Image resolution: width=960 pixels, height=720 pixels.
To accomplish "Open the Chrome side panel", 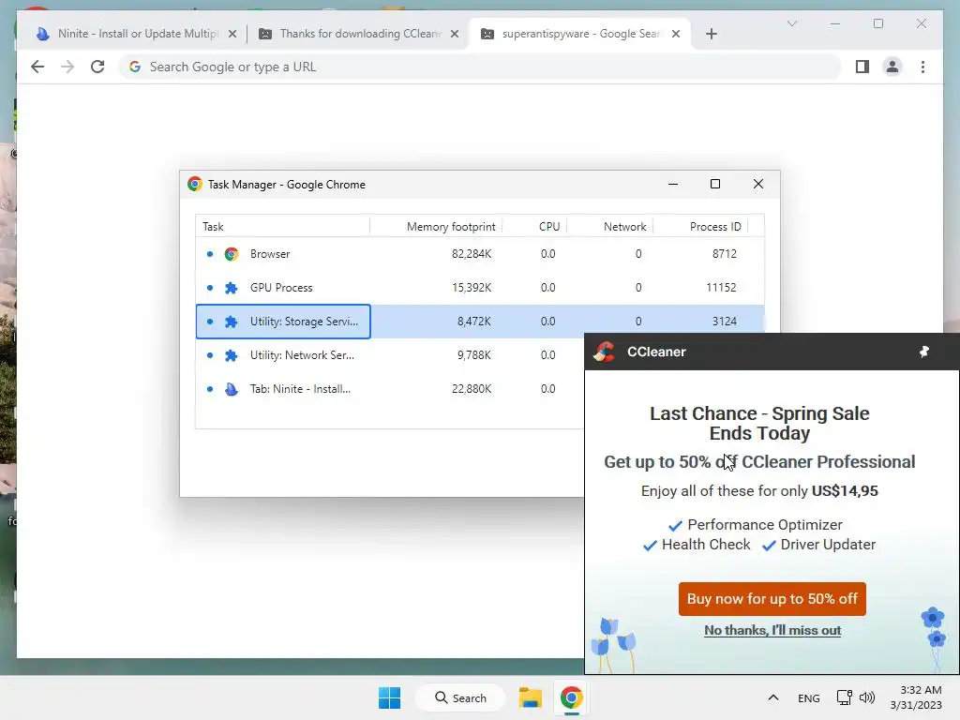I will coord(862,67).
